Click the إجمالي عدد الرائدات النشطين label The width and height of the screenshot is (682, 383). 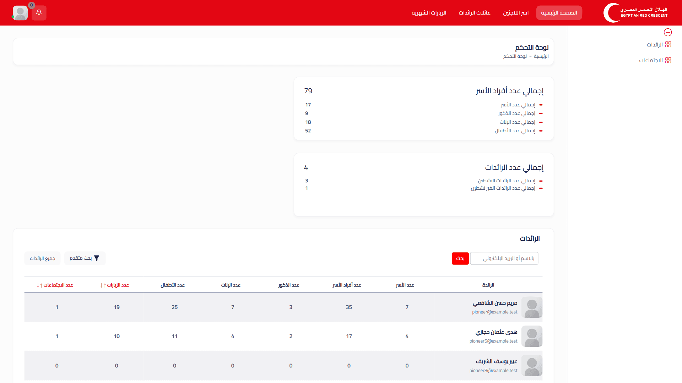[507, 181]
